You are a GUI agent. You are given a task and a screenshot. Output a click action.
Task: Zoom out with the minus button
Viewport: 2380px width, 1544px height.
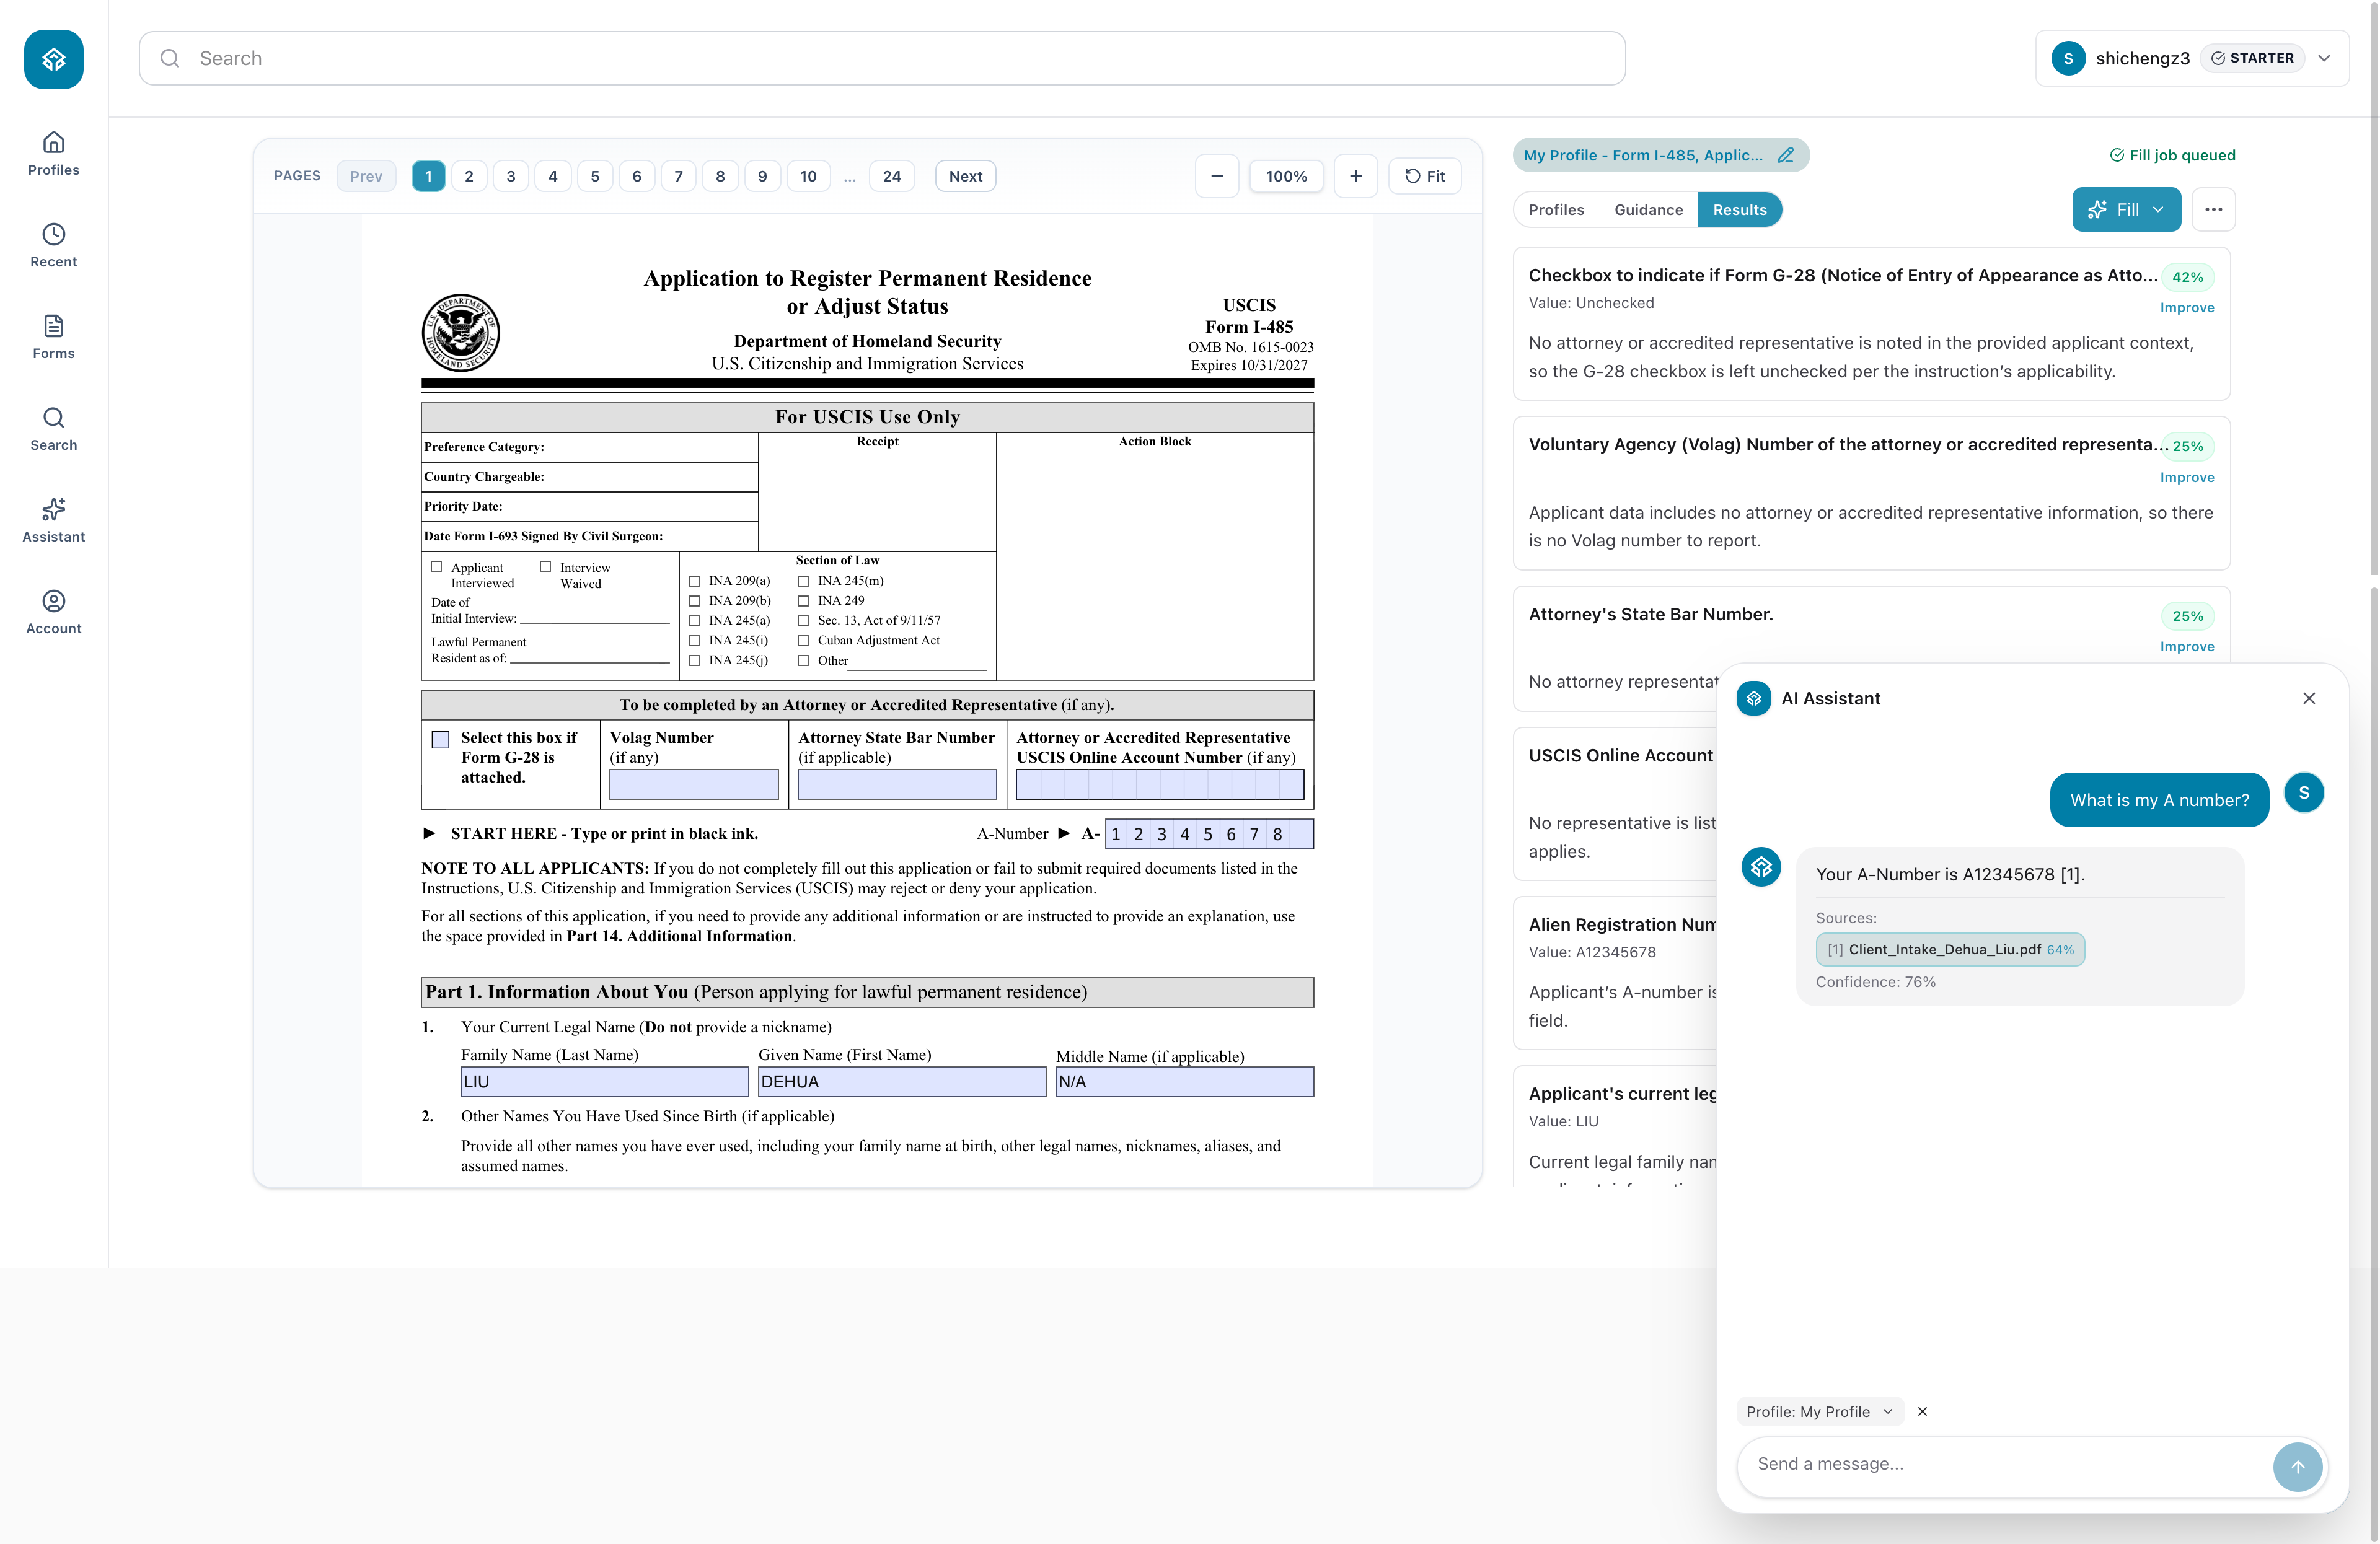coord(1216,176)
